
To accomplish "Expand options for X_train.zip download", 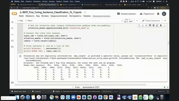I will click(49, 91).
